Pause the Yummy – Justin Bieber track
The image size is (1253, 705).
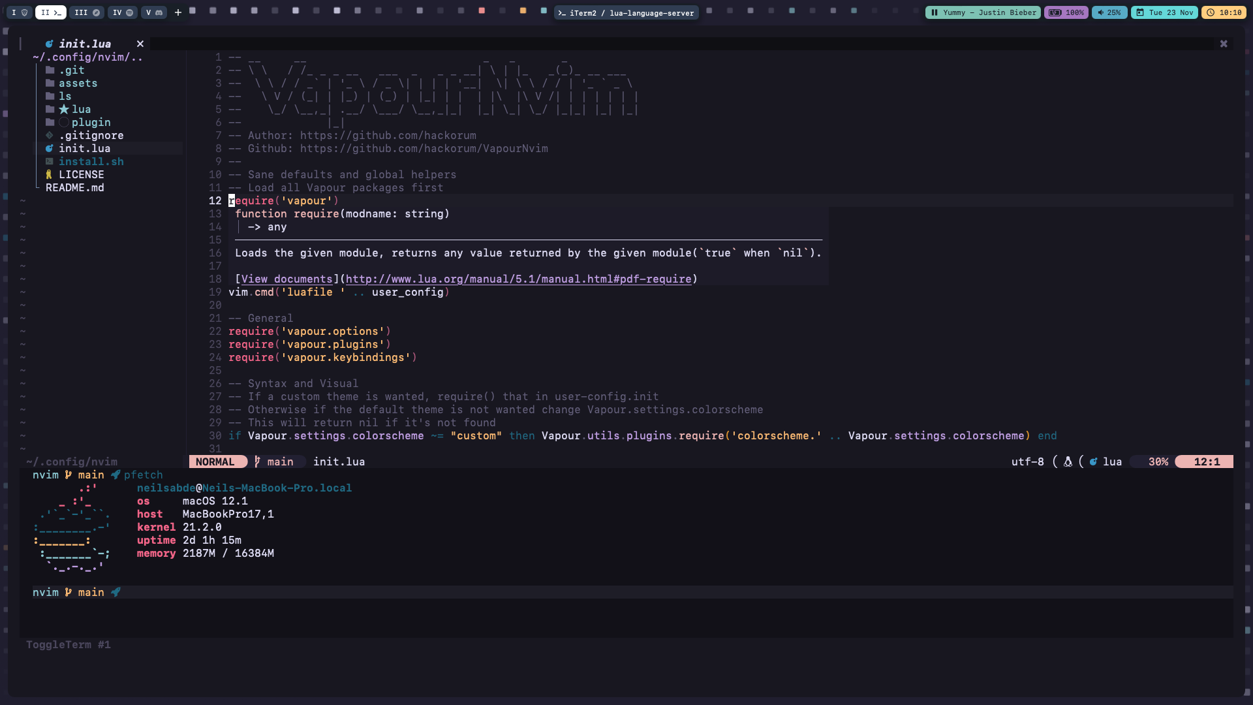(x=934, y=12)
